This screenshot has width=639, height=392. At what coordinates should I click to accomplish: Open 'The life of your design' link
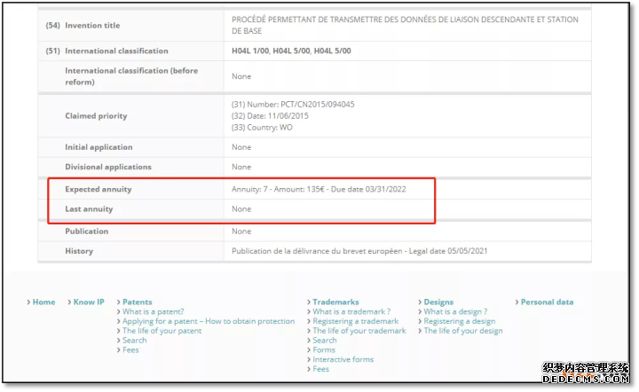(463, 331)
